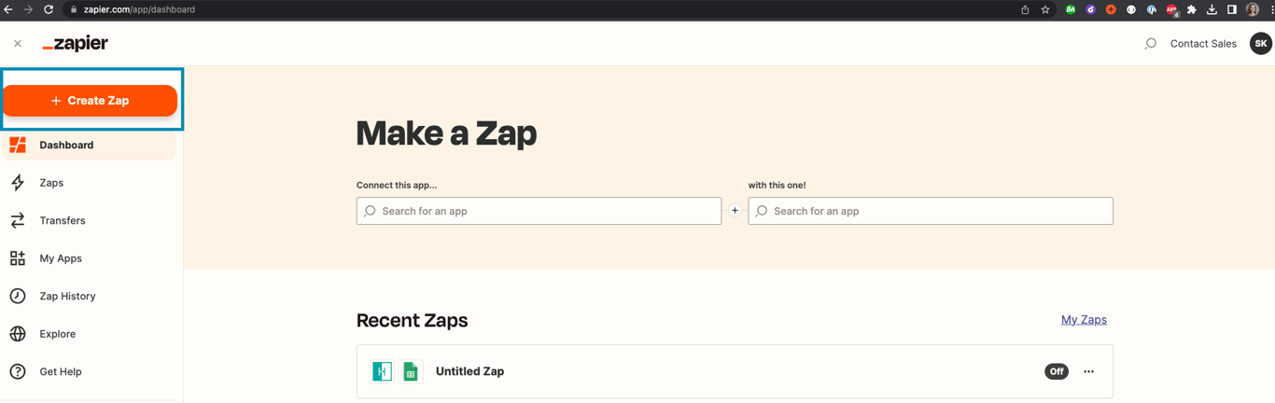Close the sidebar with the X icon
The height and width of the screenshot is (403, 1275).
18,44
